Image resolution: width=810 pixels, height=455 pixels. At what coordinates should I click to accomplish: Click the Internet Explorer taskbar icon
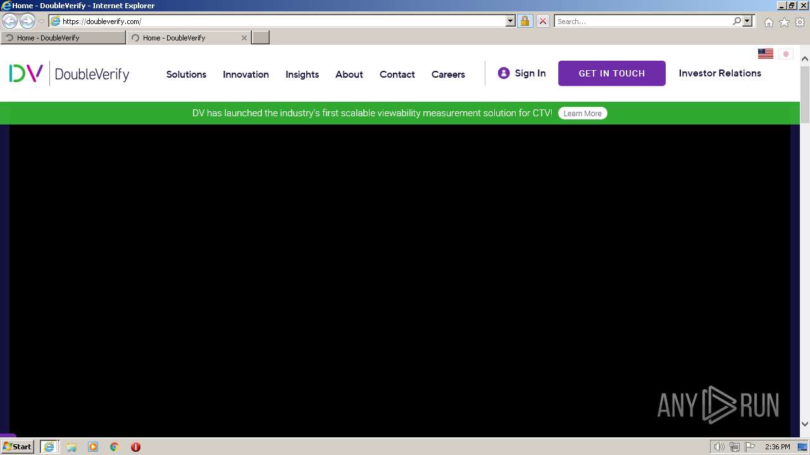point(49,447)
